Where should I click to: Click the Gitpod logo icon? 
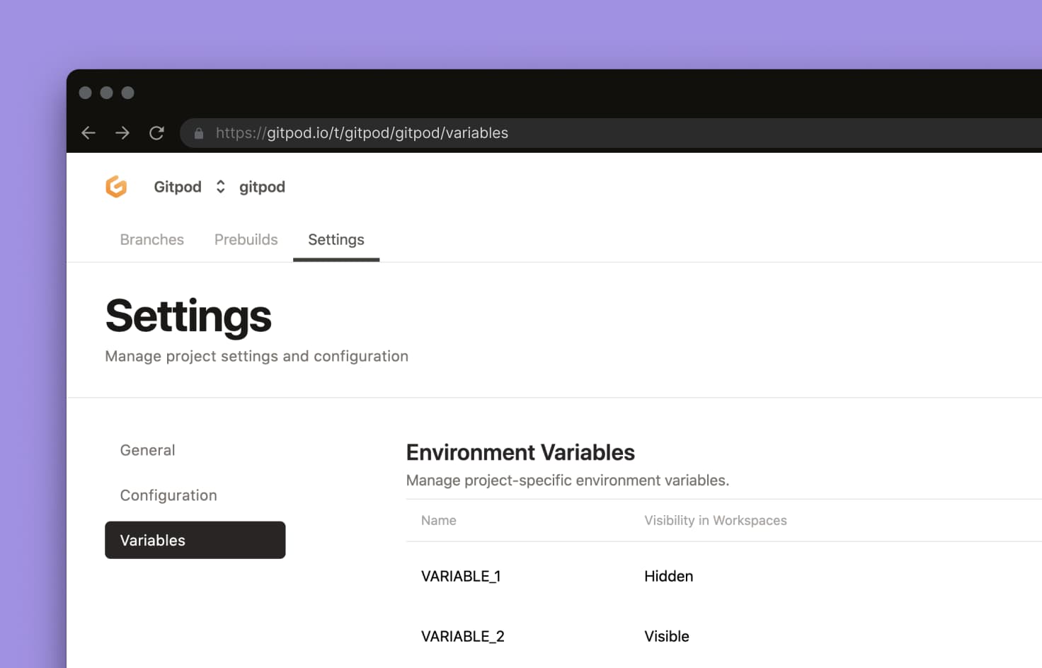pyautogui.click(x=116, y=186)
